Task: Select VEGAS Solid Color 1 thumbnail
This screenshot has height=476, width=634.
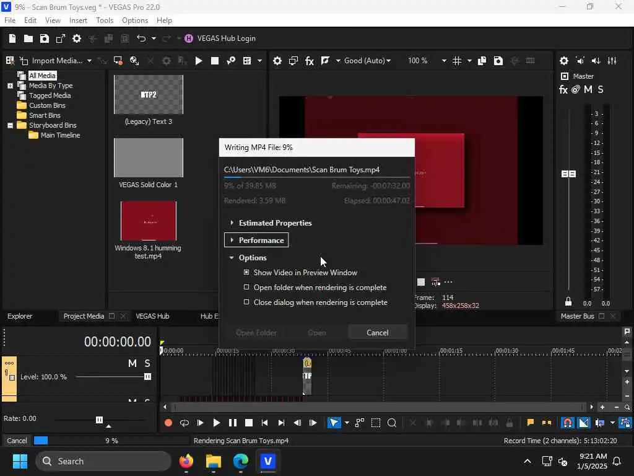Action: coord(149,158)
